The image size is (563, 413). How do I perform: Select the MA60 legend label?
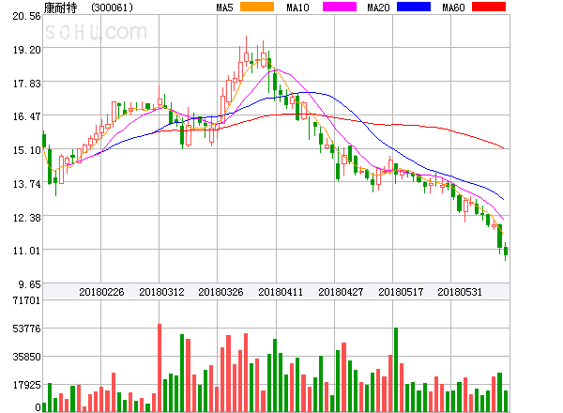pos(453,8)
